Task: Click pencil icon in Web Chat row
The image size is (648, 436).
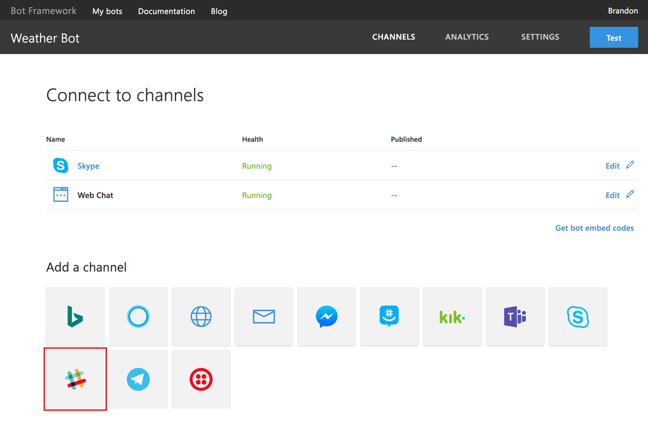Action: (x=630, y=194)
